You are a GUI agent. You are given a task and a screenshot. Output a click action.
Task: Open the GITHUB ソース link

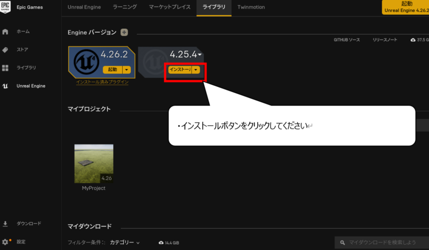click(346, 40)
